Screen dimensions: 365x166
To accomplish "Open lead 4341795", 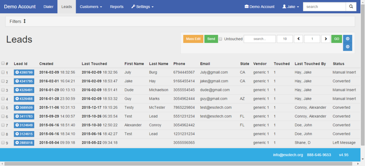I will [x=24, y=81].
